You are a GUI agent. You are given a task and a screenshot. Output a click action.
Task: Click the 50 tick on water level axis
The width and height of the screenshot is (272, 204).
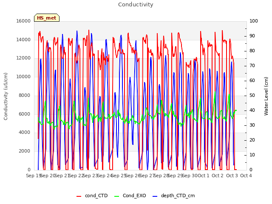(252, 95)
